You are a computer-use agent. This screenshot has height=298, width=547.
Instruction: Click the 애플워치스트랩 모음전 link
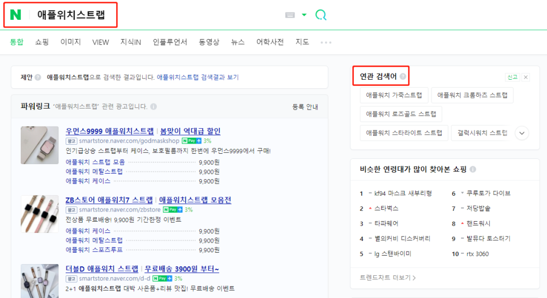pos(195,200)
